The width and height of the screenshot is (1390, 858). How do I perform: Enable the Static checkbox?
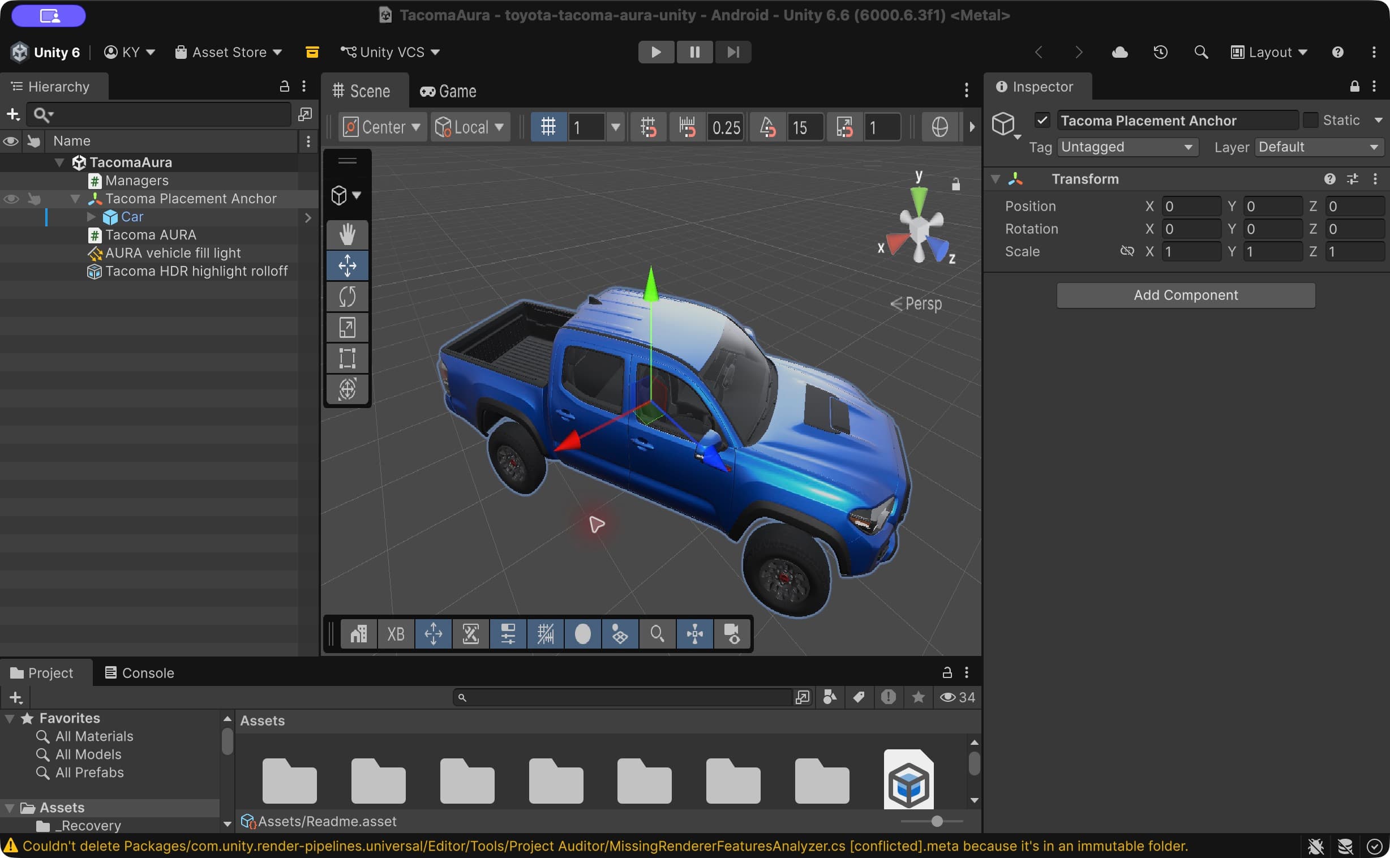[1310, 121]
